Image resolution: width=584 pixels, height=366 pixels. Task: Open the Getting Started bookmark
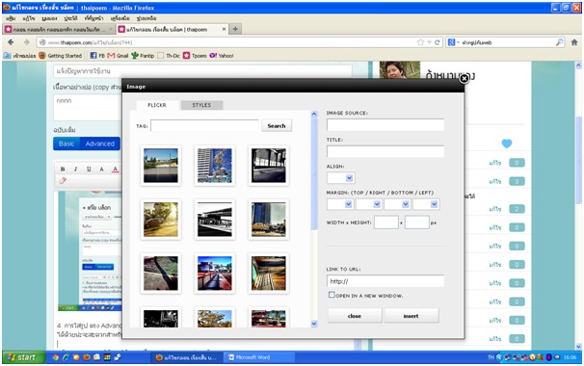click(61, 56)
